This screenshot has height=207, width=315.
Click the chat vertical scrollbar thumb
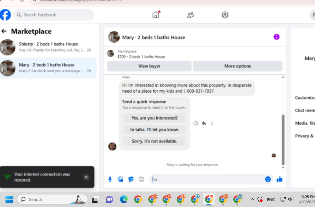pos(283,140)
